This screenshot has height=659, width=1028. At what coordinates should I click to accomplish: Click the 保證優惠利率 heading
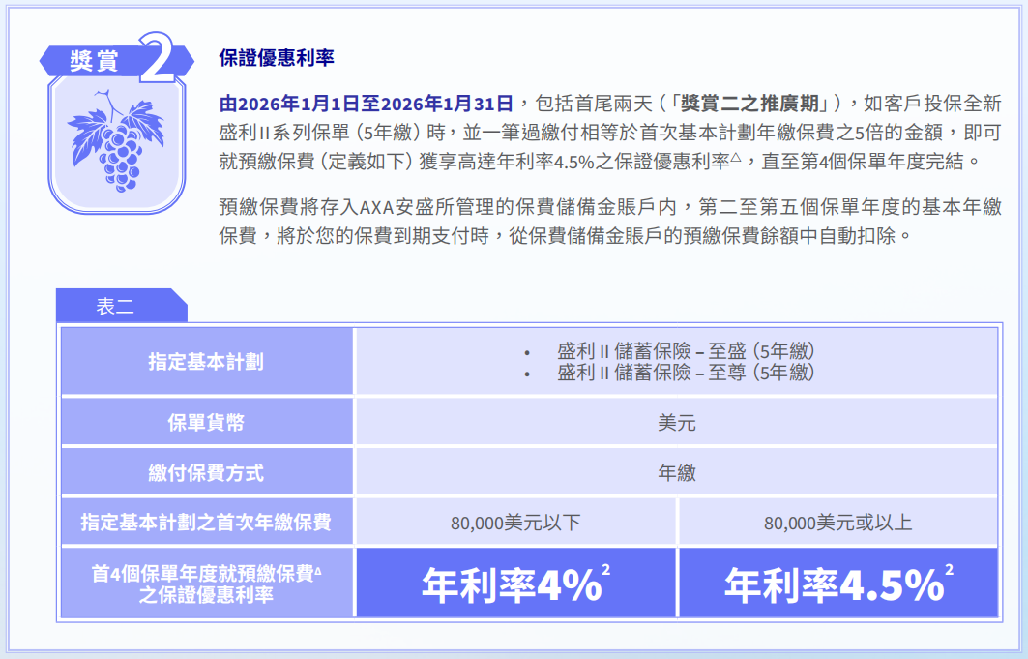click(277, 58)
